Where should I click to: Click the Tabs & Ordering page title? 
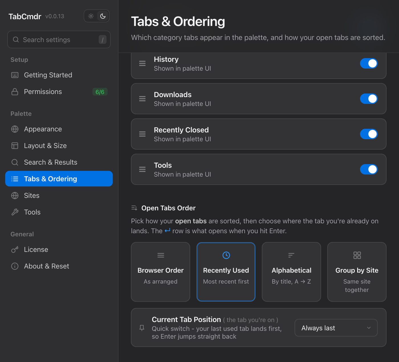point(178,22)
